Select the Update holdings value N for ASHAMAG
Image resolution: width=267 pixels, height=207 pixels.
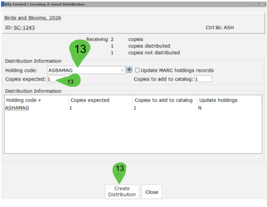coord(200,108)
